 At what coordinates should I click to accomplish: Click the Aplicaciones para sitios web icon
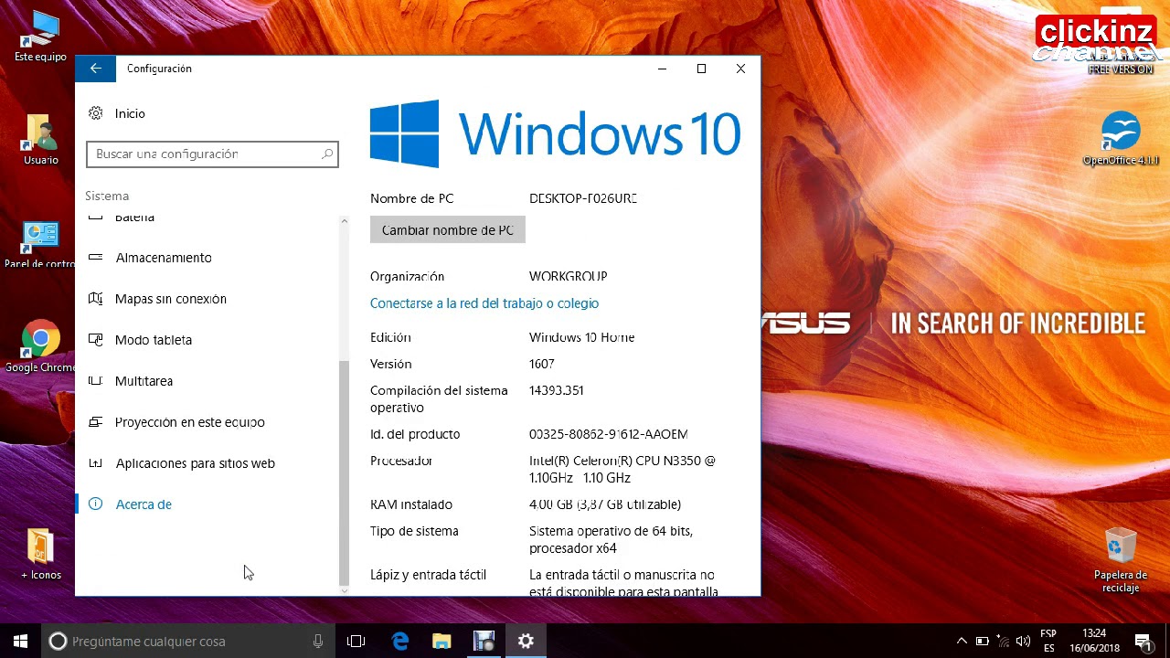tap(95, 463)
